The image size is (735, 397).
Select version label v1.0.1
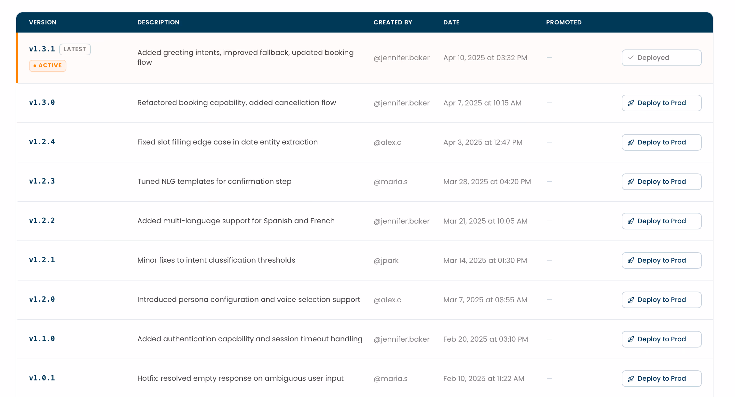[42, 378]
